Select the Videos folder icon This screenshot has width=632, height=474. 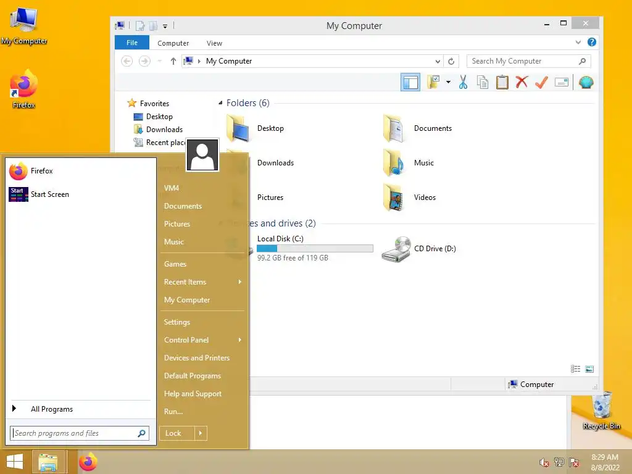point(394,197)
